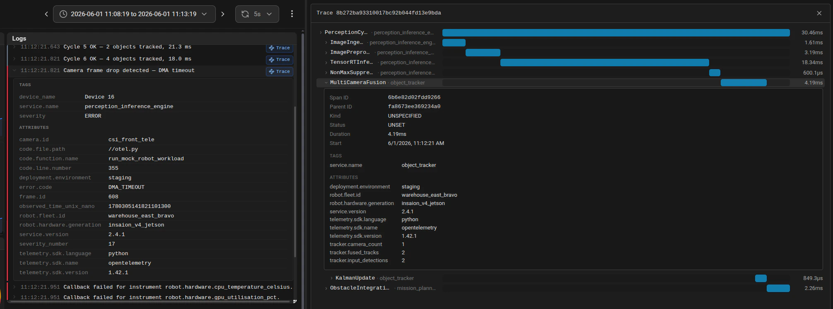833x309 pixels.
Task: Click the KalmanUpdate 849.3µs span bar
Action: [x=761, y=278]
